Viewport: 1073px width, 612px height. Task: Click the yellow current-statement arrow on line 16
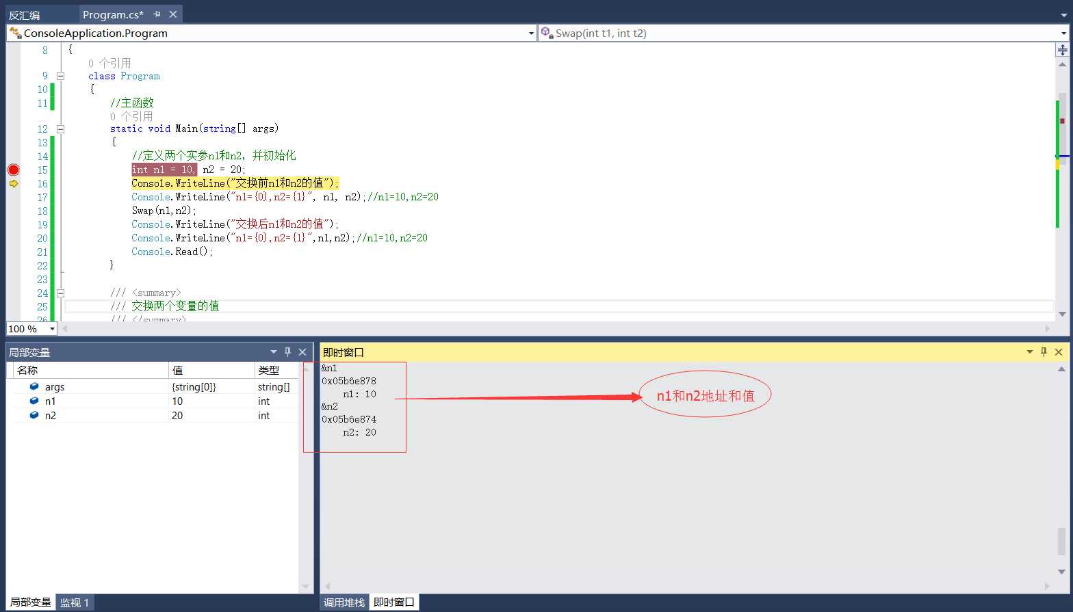pos(14,183)
